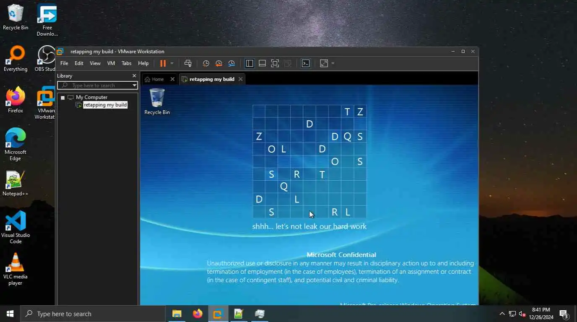Open the library search filter dropdown
This screenshot has width=577, height=322.
coord(134,85)
